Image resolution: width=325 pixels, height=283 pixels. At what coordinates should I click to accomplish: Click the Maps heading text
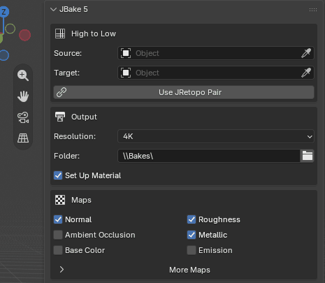(x=81, y=200)
